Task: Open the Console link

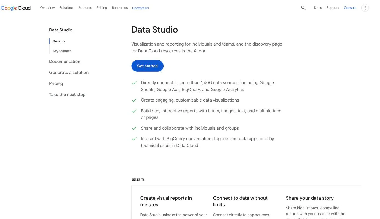Action: point(350,8)
